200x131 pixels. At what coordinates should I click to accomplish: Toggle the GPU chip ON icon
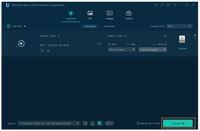(100, 123)
